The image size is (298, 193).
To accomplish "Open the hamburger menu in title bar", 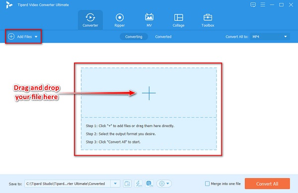I will [x=263, y=4].
